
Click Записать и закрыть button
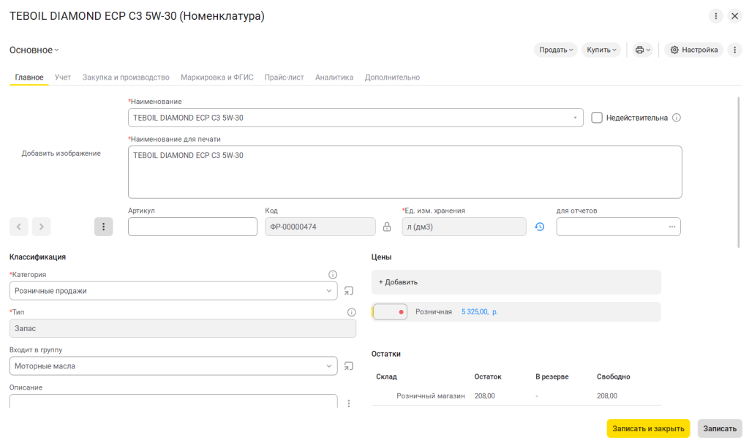648,428
